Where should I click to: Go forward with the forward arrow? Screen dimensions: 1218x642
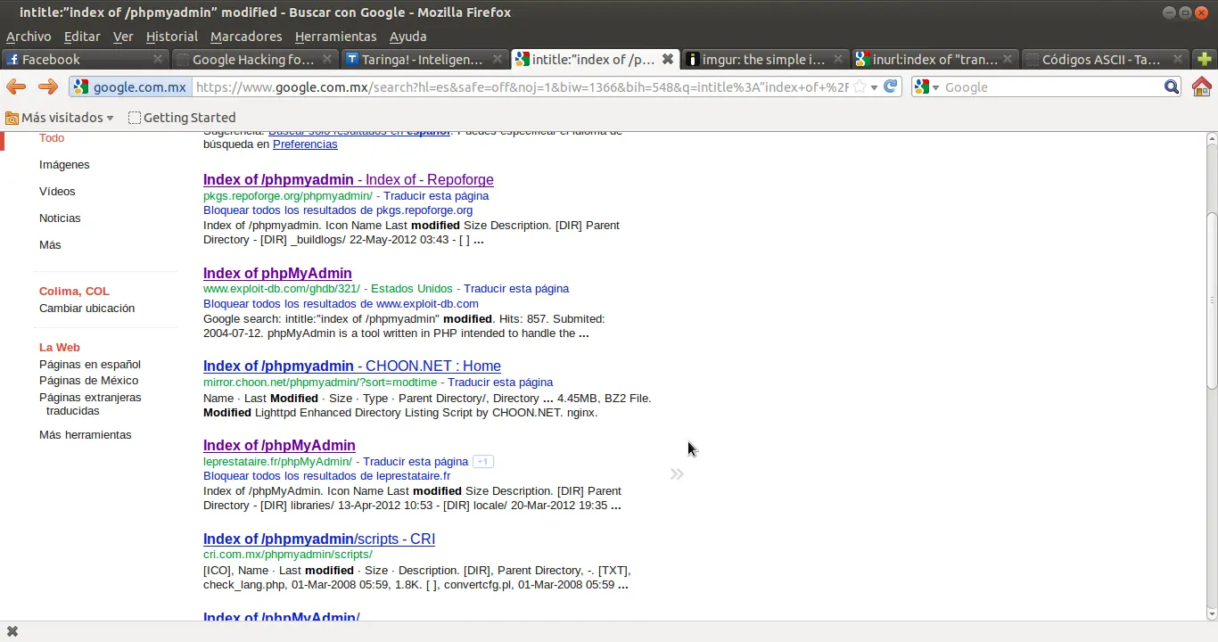click(48, 86)
